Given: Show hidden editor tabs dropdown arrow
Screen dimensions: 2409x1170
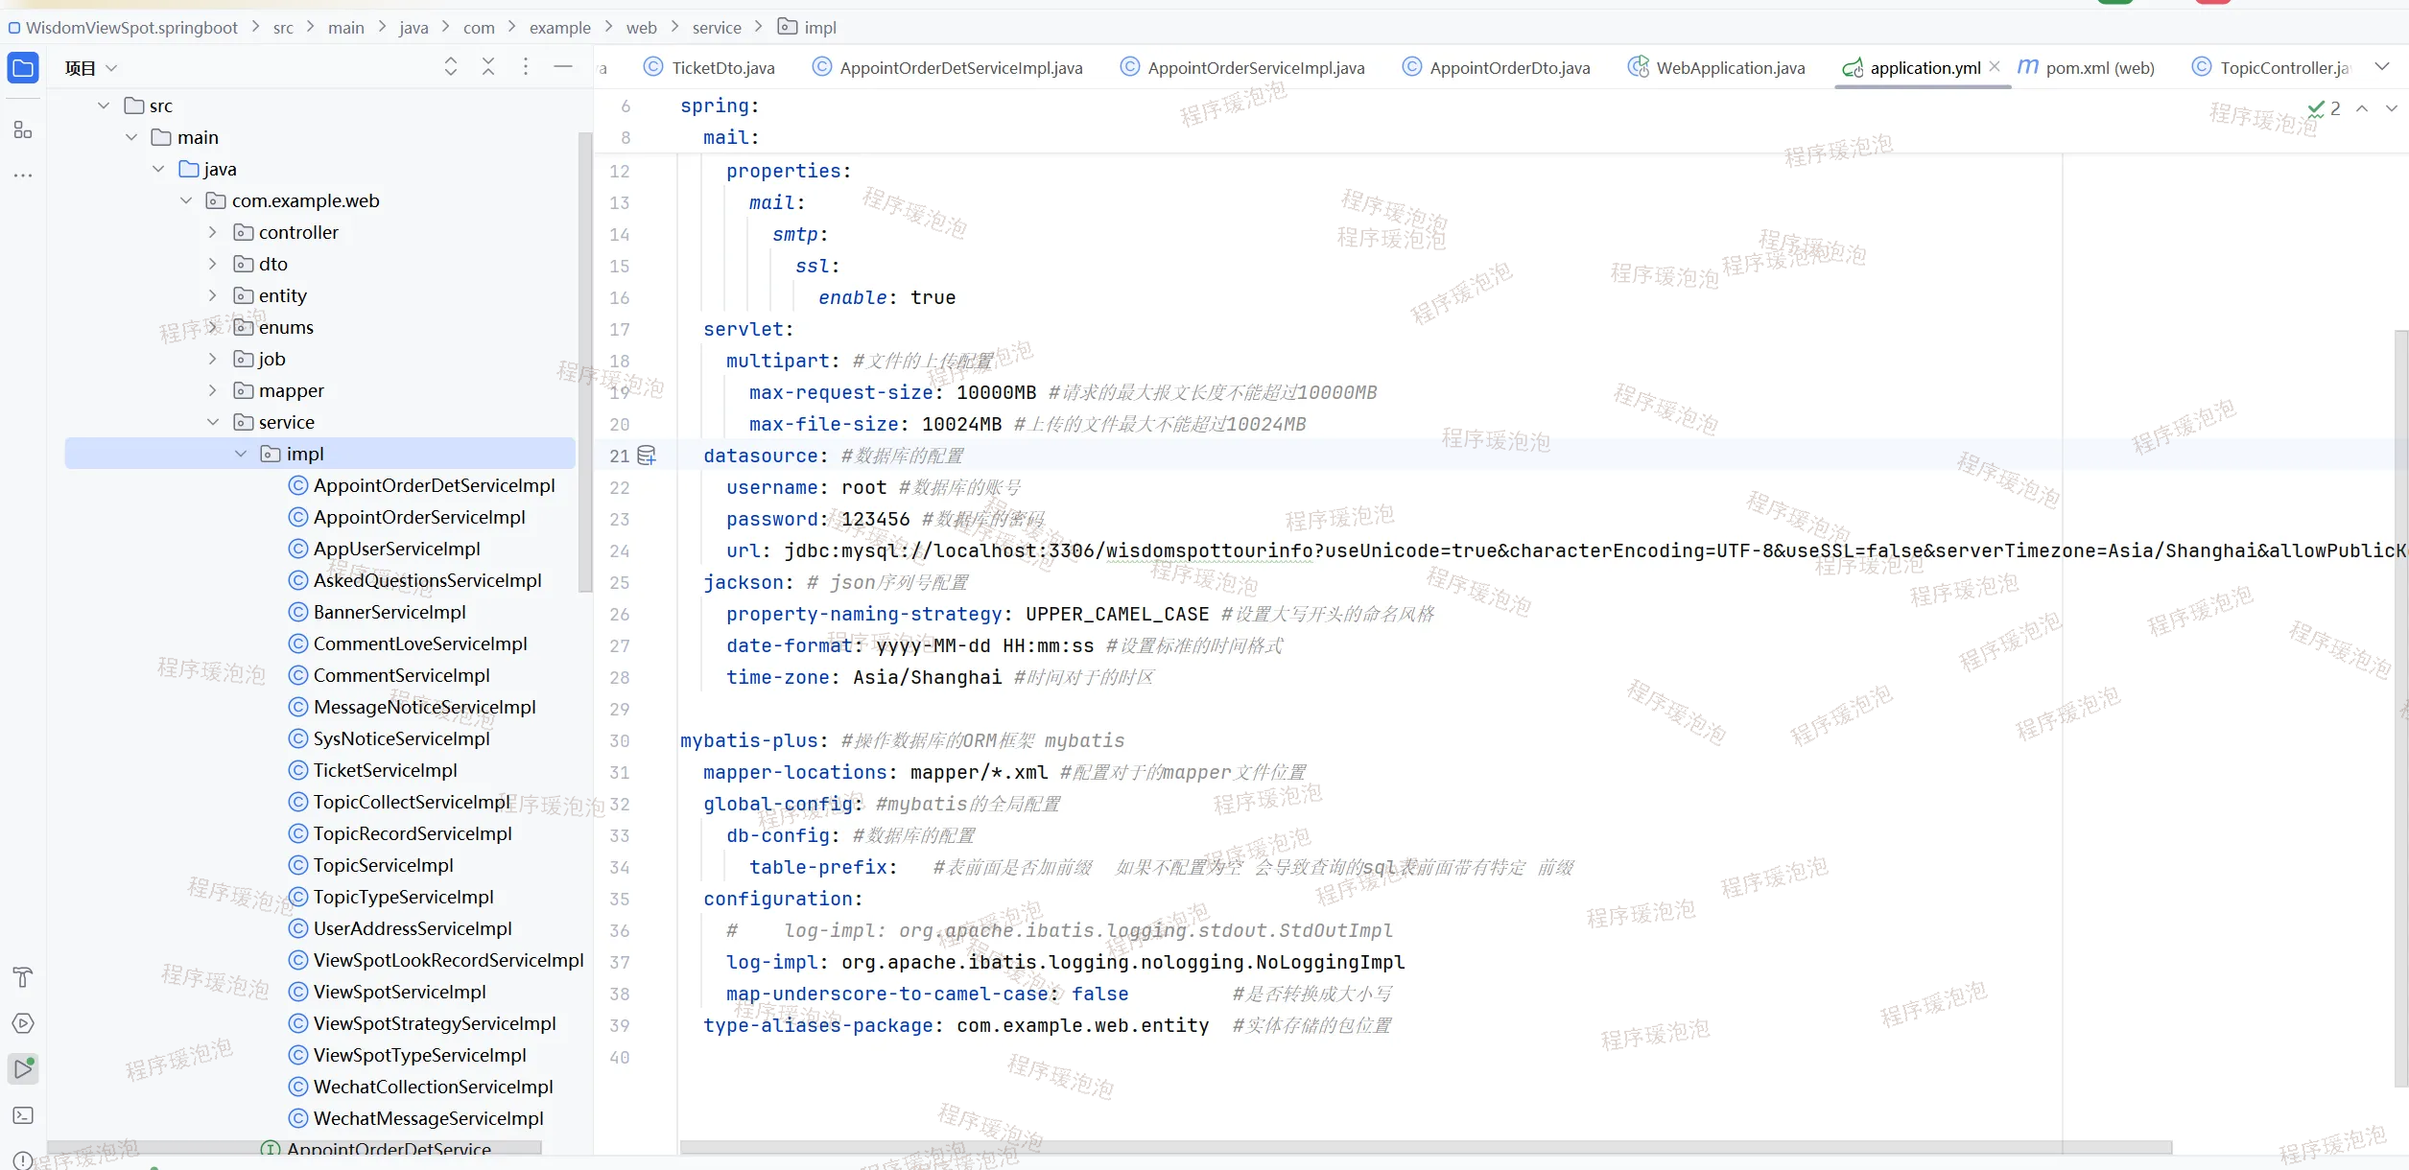Looking at the screenshot, I should 2382,67.
